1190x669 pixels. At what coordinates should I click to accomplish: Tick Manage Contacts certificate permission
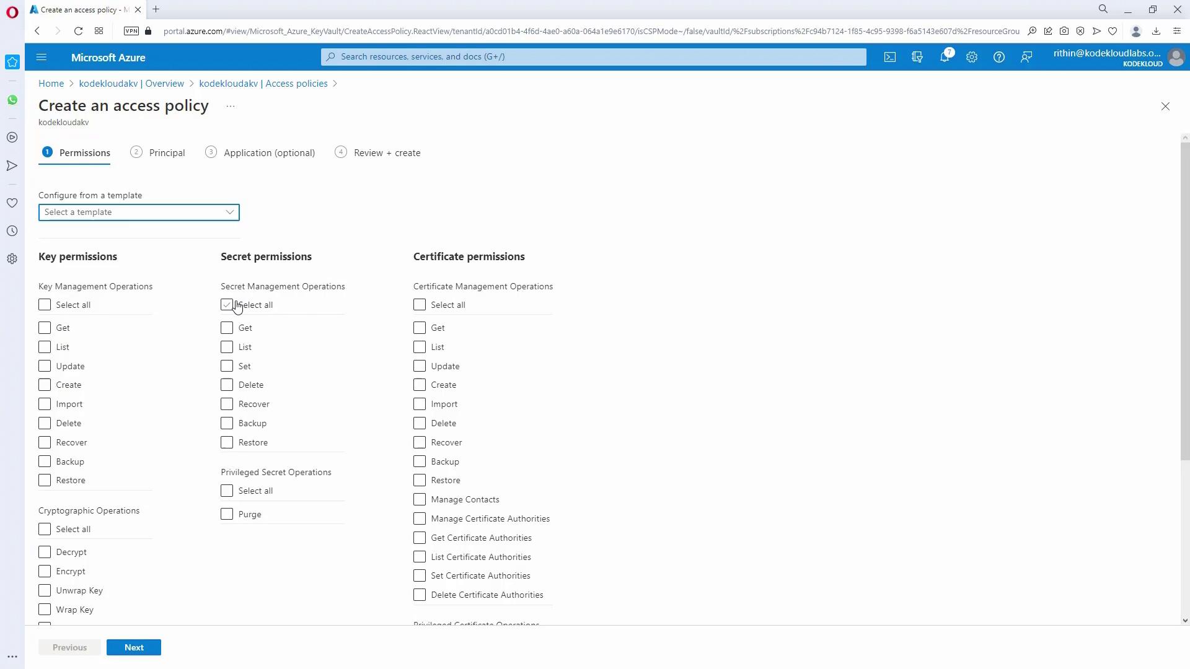point(420,499)
